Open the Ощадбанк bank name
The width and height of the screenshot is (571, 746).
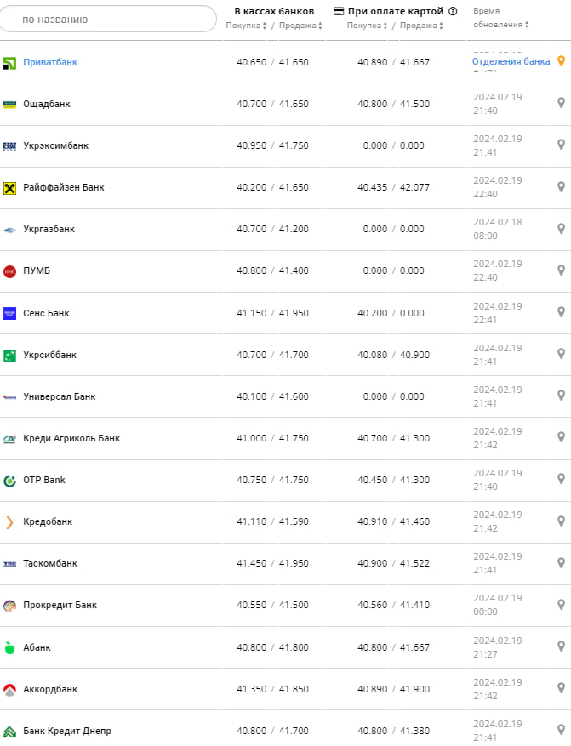coord(47,104)
